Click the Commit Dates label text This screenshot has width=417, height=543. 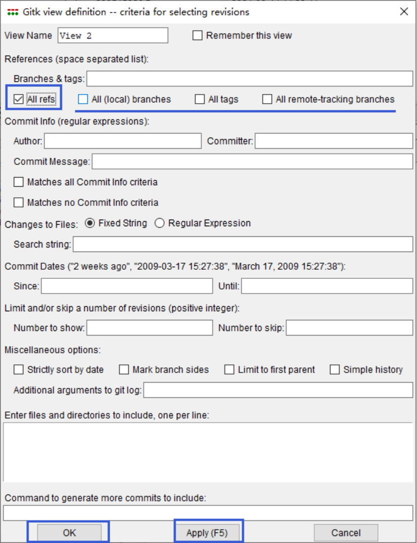pyautogui.click(x=175, y=266)
